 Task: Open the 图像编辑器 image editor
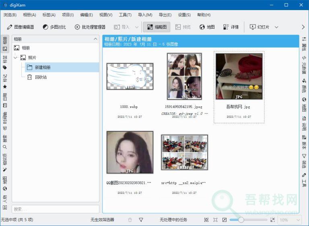(x=21, y=27)
